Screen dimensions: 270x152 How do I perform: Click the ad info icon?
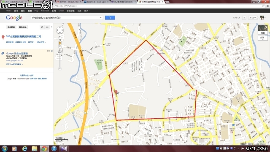click(x=51, y=51)
